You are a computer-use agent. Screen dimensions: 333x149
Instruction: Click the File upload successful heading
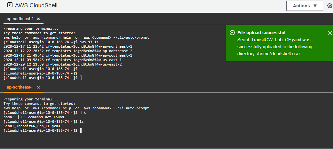point(261,33)
